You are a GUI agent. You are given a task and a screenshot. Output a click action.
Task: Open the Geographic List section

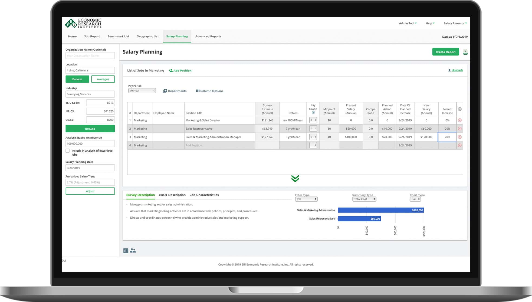(147, 36)
